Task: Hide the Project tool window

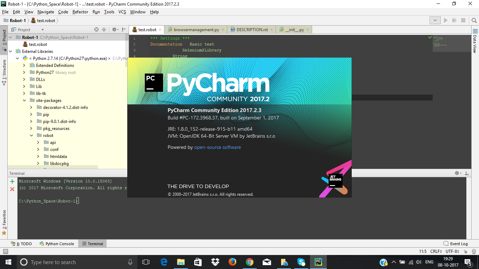Action: (x=124, y=30)
